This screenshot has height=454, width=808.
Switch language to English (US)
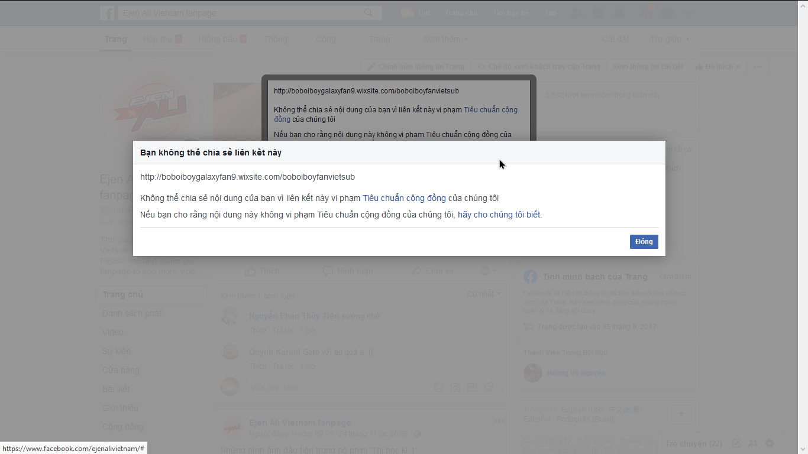pyautogui.click(x=582, y=409)
